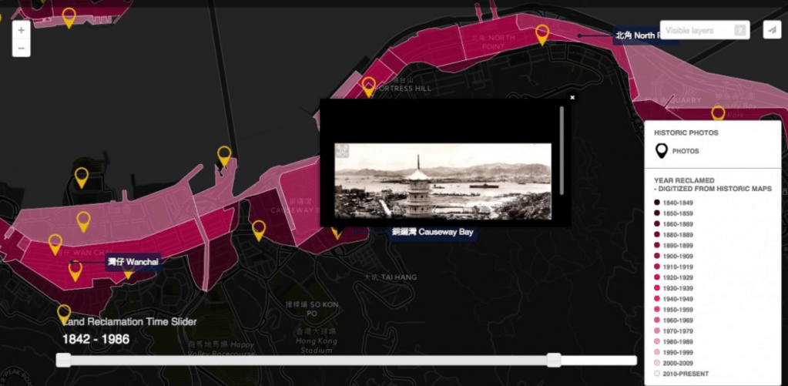This screenshot has height=386, width=788.
Task: Click the right handle of the time slider
Action: coord(554,360)
